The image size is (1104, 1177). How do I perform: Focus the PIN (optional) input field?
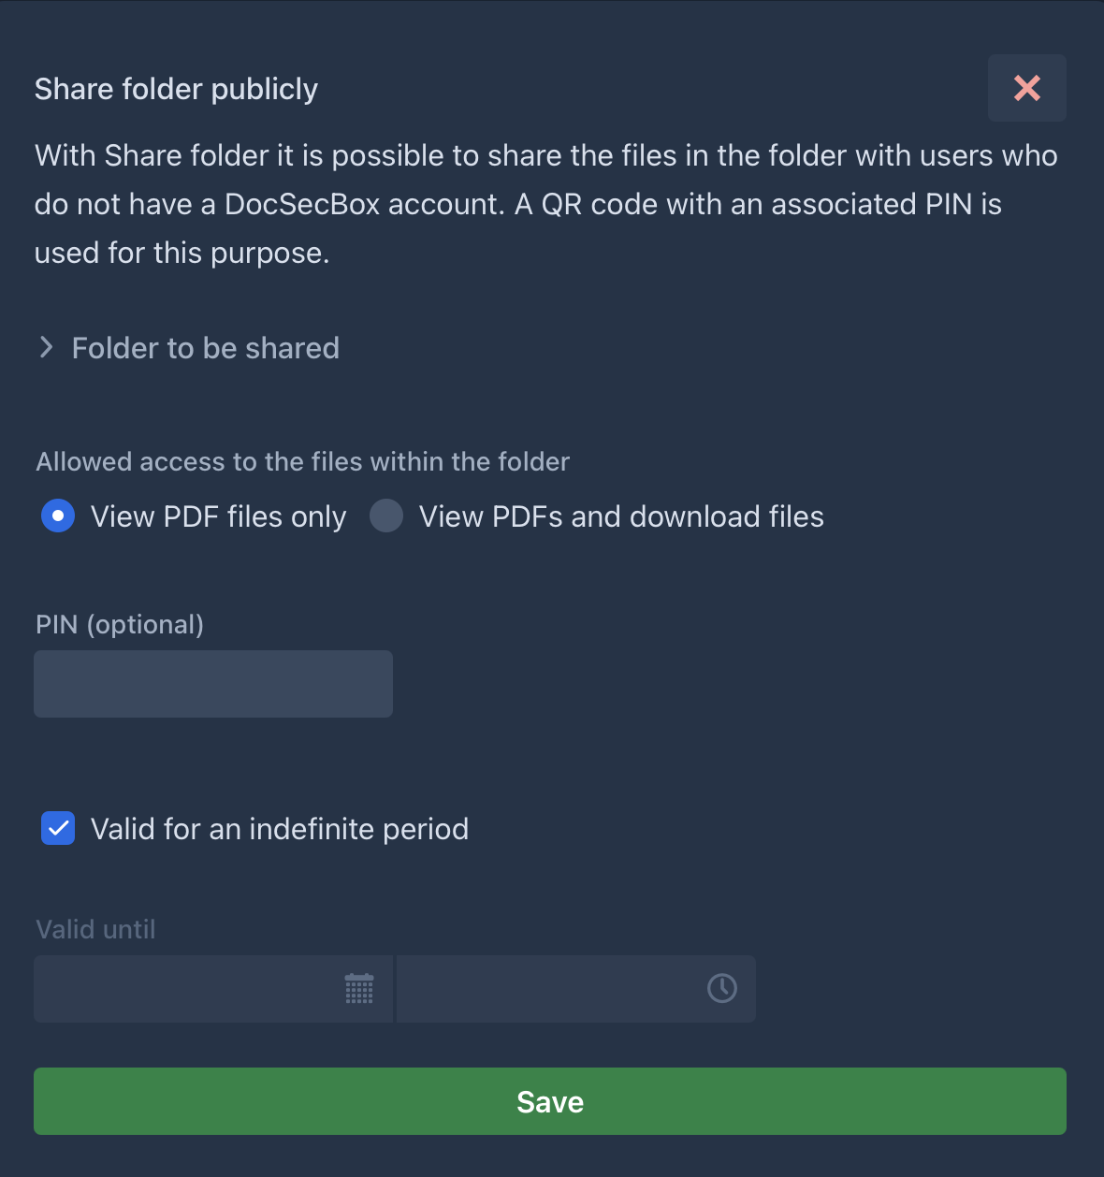(213, 684)
